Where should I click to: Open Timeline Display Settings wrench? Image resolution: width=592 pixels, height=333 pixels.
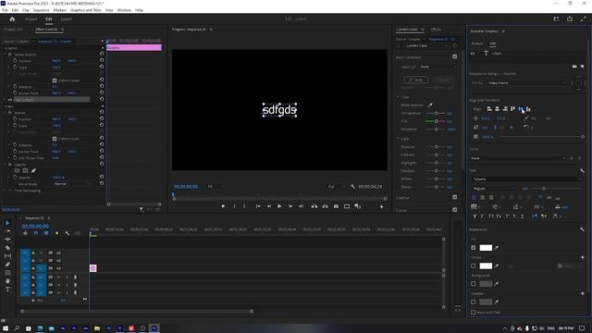(x=68, y=233)
